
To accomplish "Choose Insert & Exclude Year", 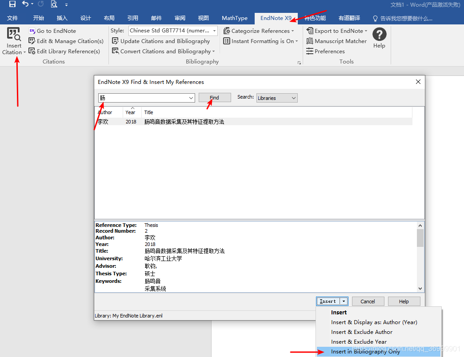I will (x=379, y=341).
